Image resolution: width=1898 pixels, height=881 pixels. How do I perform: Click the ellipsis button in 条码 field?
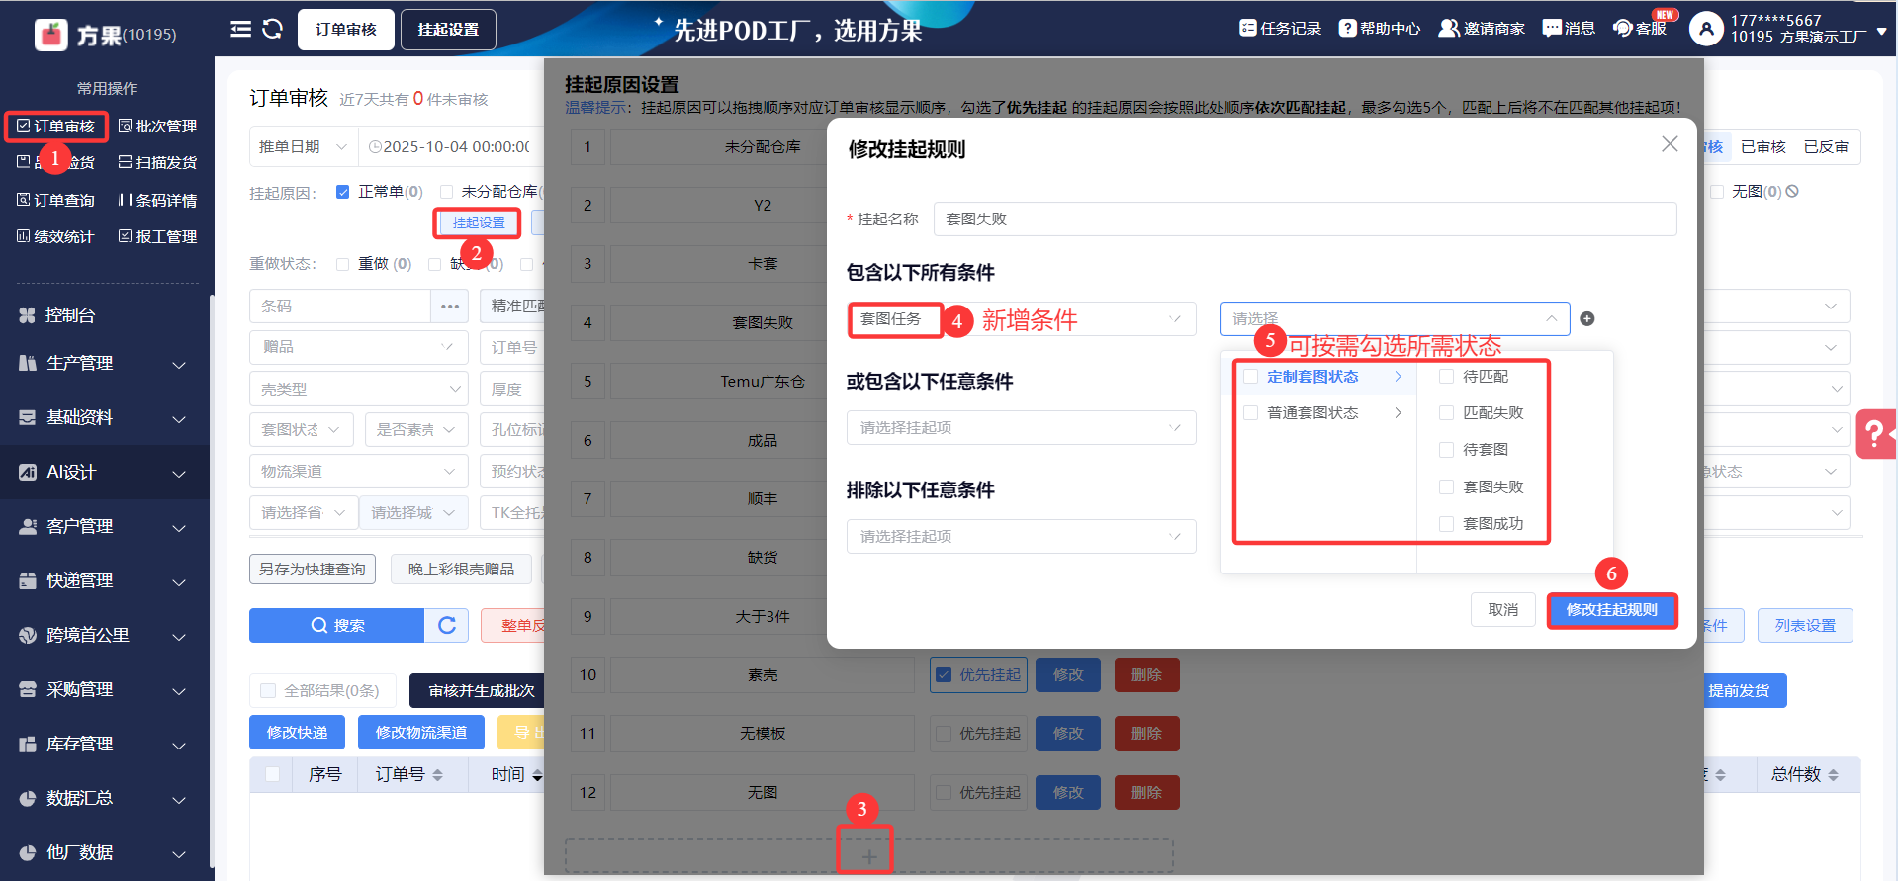pyautogui.click(x=450, y=307)
